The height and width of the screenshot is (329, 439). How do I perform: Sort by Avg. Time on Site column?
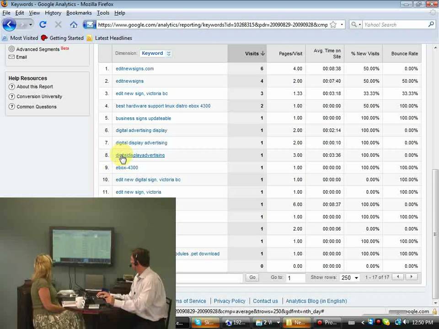click(325, 53)
